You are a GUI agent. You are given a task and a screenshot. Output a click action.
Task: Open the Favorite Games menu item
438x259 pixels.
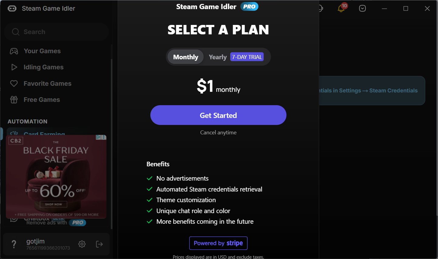pos(48,84)
